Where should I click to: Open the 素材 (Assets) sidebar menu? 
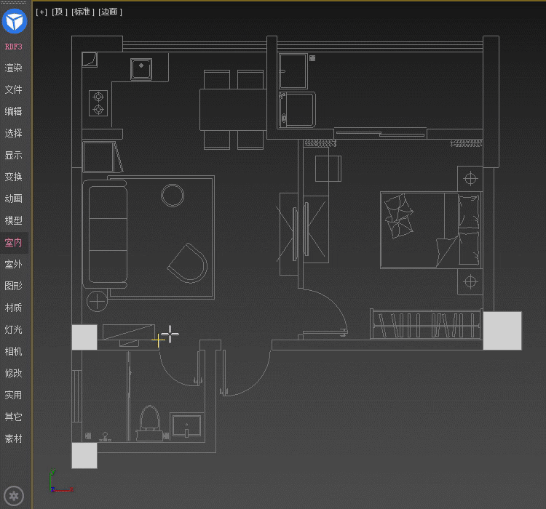14,438
